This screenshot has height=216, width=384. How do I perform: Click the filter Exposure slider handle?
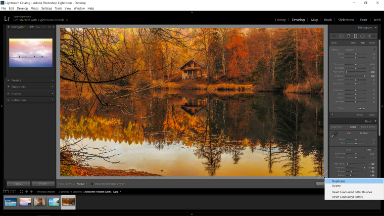[356, 64]
